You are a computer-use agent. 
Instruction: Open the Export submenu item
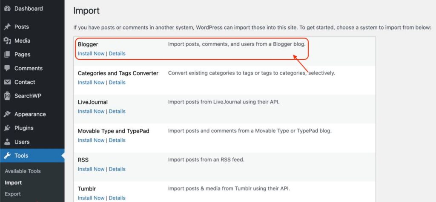12,194
